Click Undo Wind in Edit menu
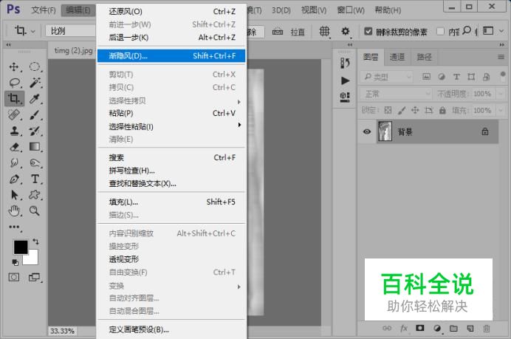 171,11
